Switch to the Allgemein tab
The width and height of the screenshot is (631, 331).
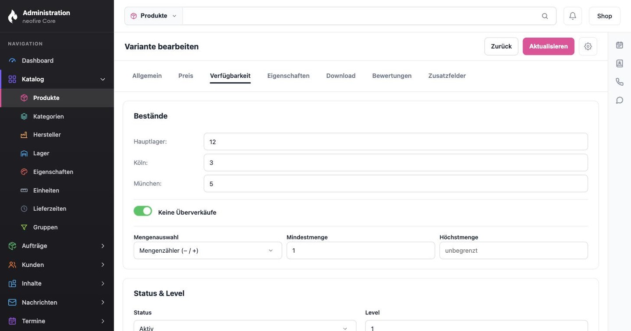point(147,76)
